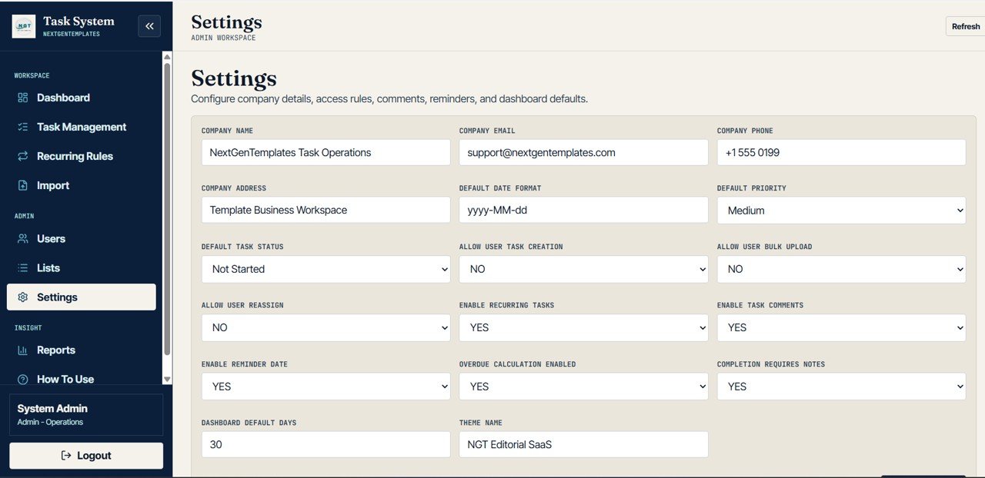Click the Task Management checklist icon

point(23,127)
